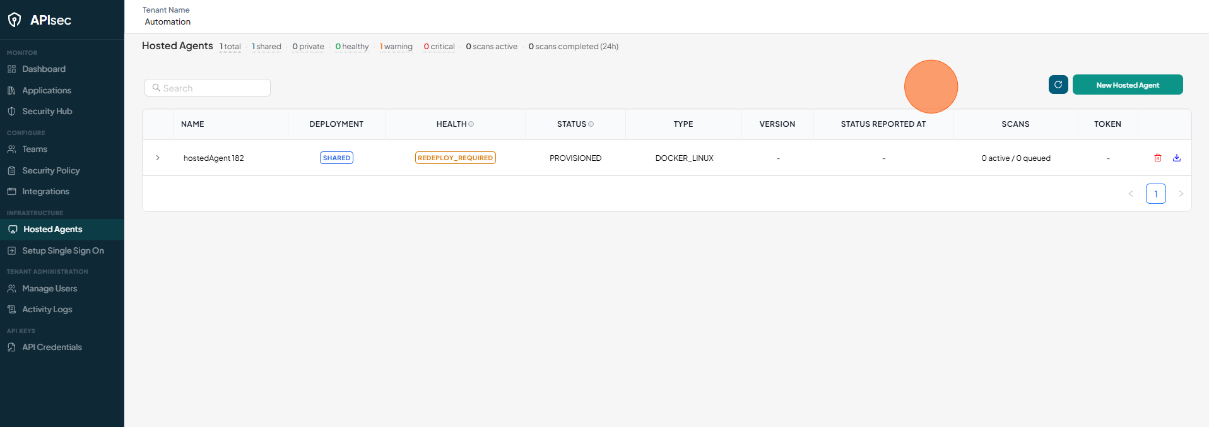Expand the hostedAgent182 row chevron
Screen dimensions: 1209x427
click(158, 158)
